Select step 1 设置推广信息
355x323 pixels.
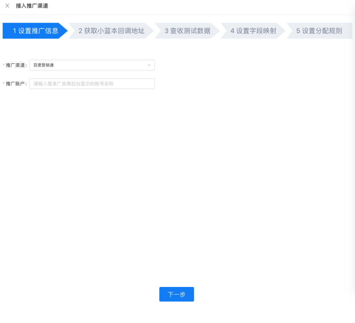pos(35,31)
